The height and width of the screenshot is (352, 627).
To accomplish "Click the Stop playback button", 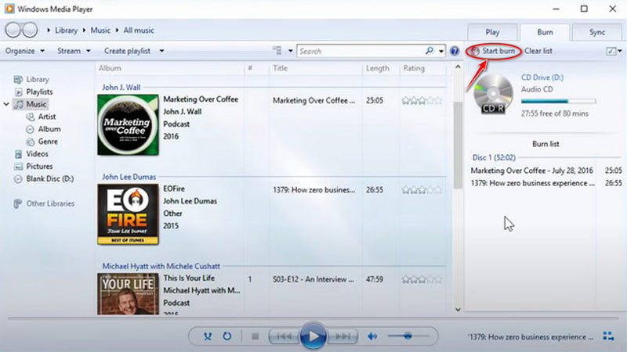I will [x=255, y=336].
